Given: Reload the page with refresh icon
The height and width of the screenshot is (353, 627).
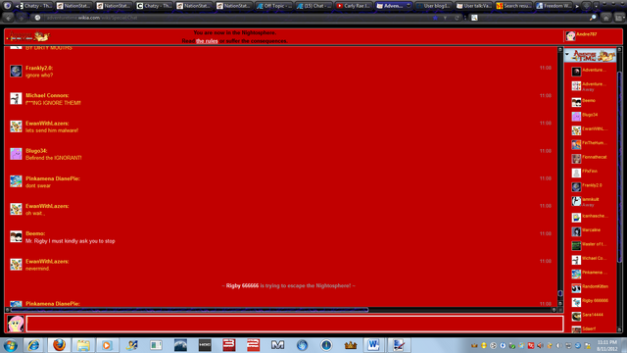Looking at the screenshot, I should point(457,18).
